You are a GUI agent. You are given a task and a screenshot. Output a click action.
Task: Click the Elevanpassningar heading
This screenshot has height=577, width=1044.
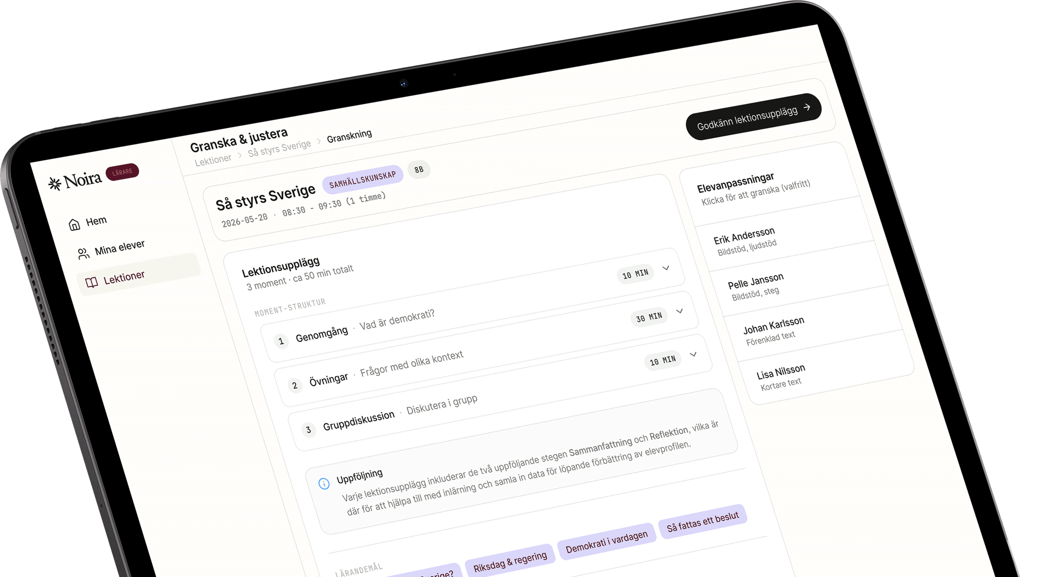(x=736, y=182)
